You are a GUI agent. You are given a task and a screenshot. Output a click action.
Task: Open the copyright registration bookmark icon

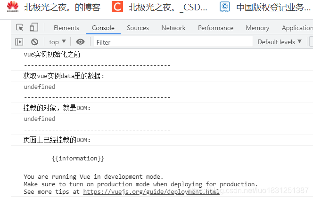225,7
